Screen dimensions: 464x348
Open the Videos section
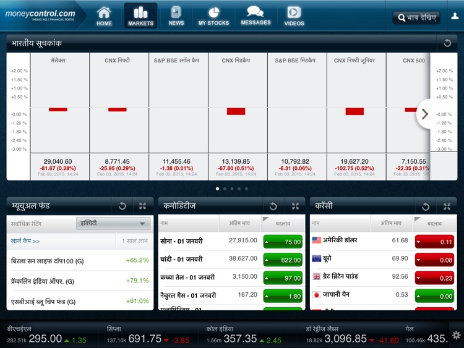coord(294,16)
